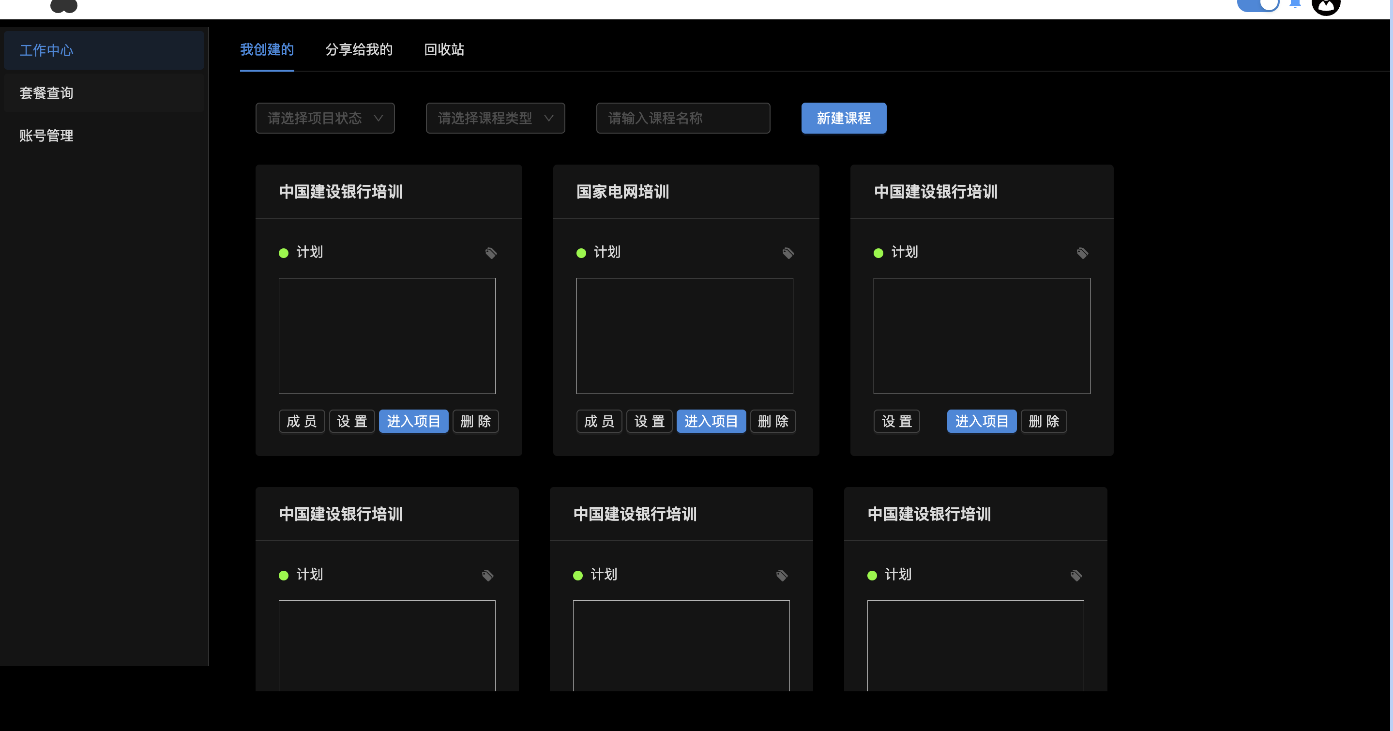Image resolution: width=1393 pixels, height=731 pixels.
Task: Click the tag icon on the top-right 中国建设银行培训 card
Action: 1082,253
